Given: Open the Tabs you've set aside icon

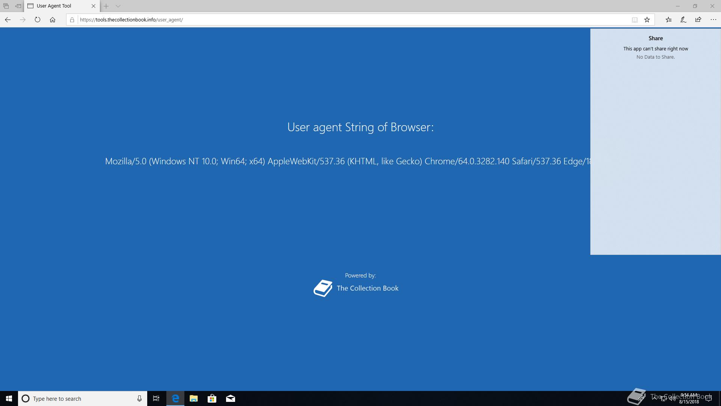Looking at the screenshot, I should click(x=6, y=6).
